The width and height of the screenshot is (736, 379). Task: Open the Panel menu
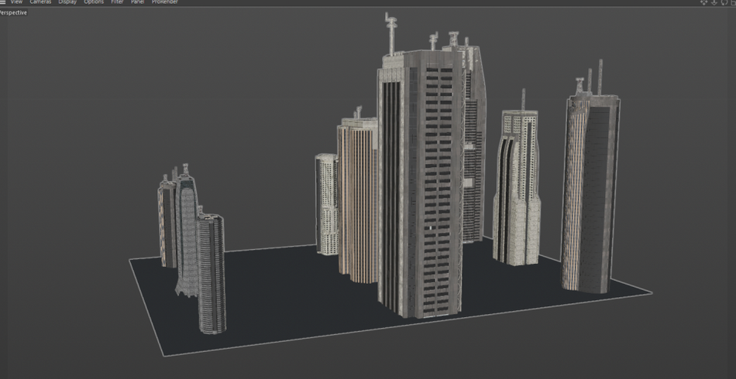(x=138, y=2)
